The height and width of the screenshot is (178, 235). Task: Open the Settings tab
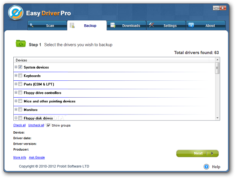click(x=166, y=25)
